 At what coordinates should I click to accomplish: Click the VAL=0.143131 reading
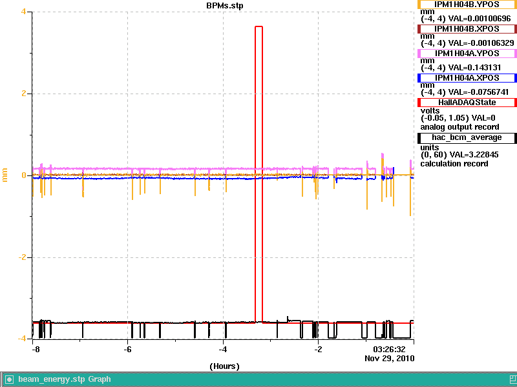(474, 68)
